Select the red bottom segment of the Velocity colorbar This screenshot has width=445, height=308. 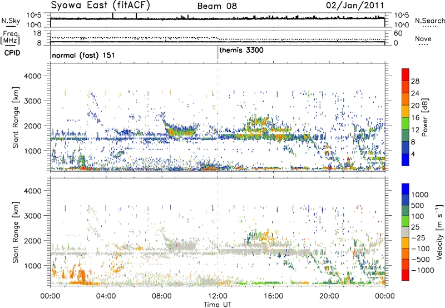[406, 275]
